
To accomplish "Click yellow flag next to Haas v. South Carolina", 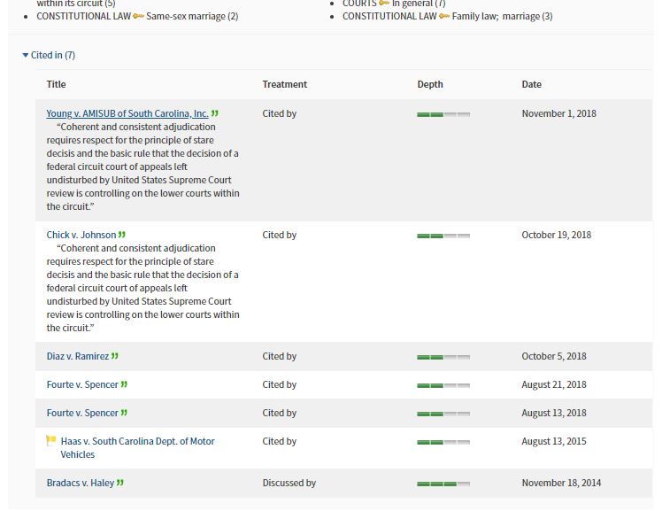I will (x=50, y=440).
